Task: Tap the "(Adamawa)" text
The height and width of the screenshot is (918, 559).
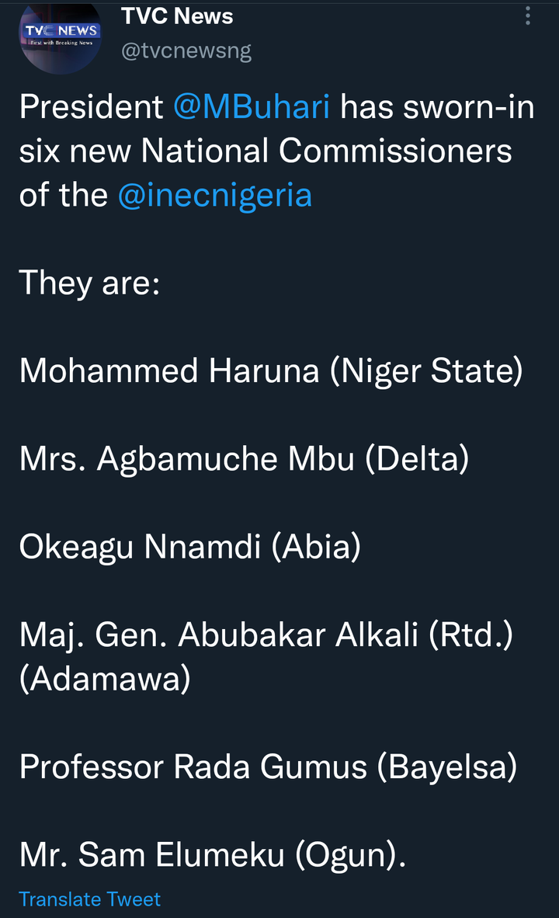Action: [105, 679]
